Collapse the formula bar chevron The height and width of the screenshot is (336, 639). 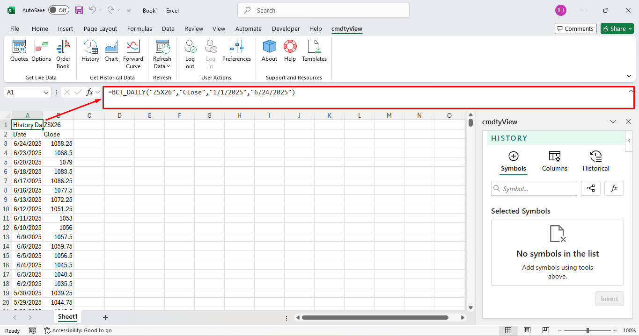(x=631, y=92)
